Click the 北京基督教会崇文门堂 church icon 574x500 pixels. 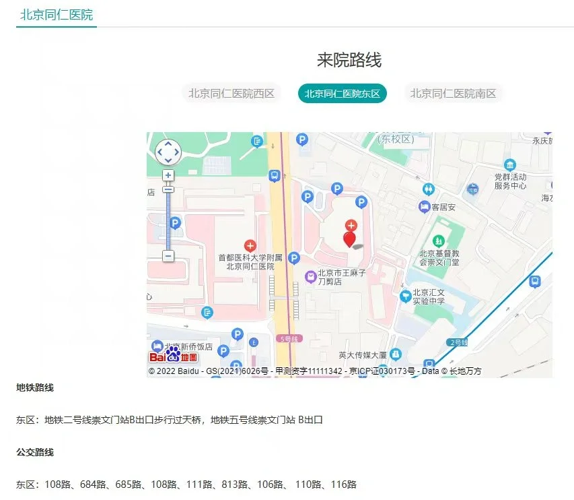[438, 241]
